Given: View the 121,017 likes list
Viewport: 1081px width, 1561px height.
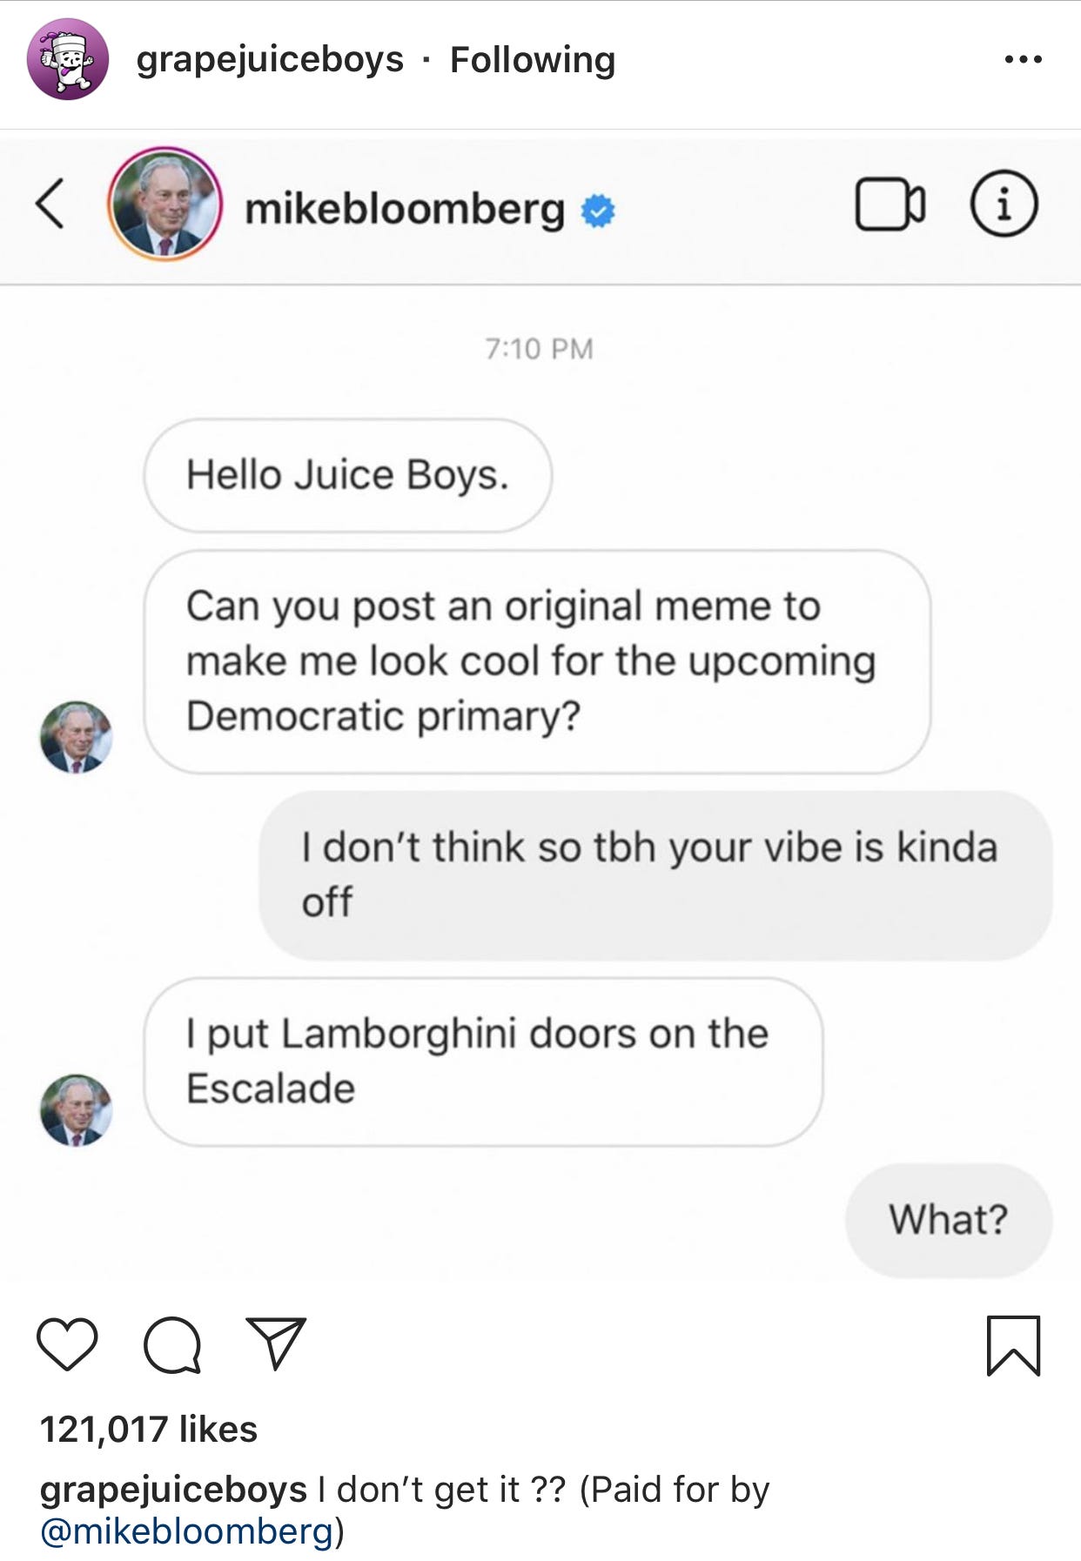Looking at the screenshot, I should pos(149,1429).
